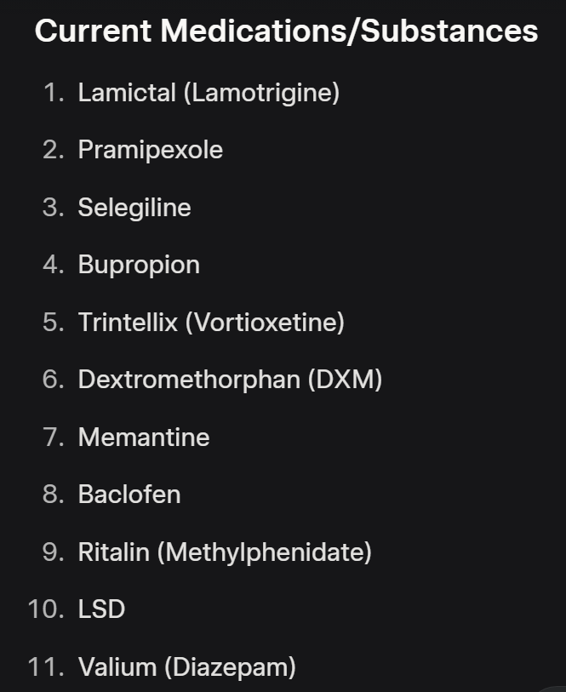Viewport: 566px width, 692px height.
Task: Click the word Vortioxetine in parentheses
Action: tap(266, 323)
